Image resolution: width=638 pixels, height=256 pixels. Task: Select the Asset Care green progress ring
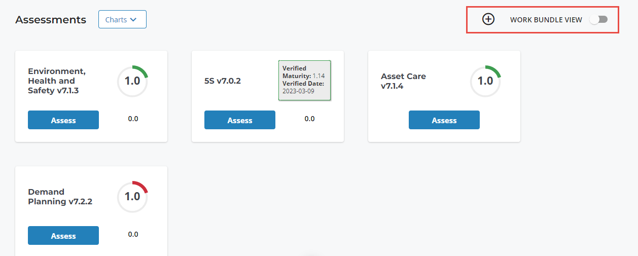(x=485, y=81)
